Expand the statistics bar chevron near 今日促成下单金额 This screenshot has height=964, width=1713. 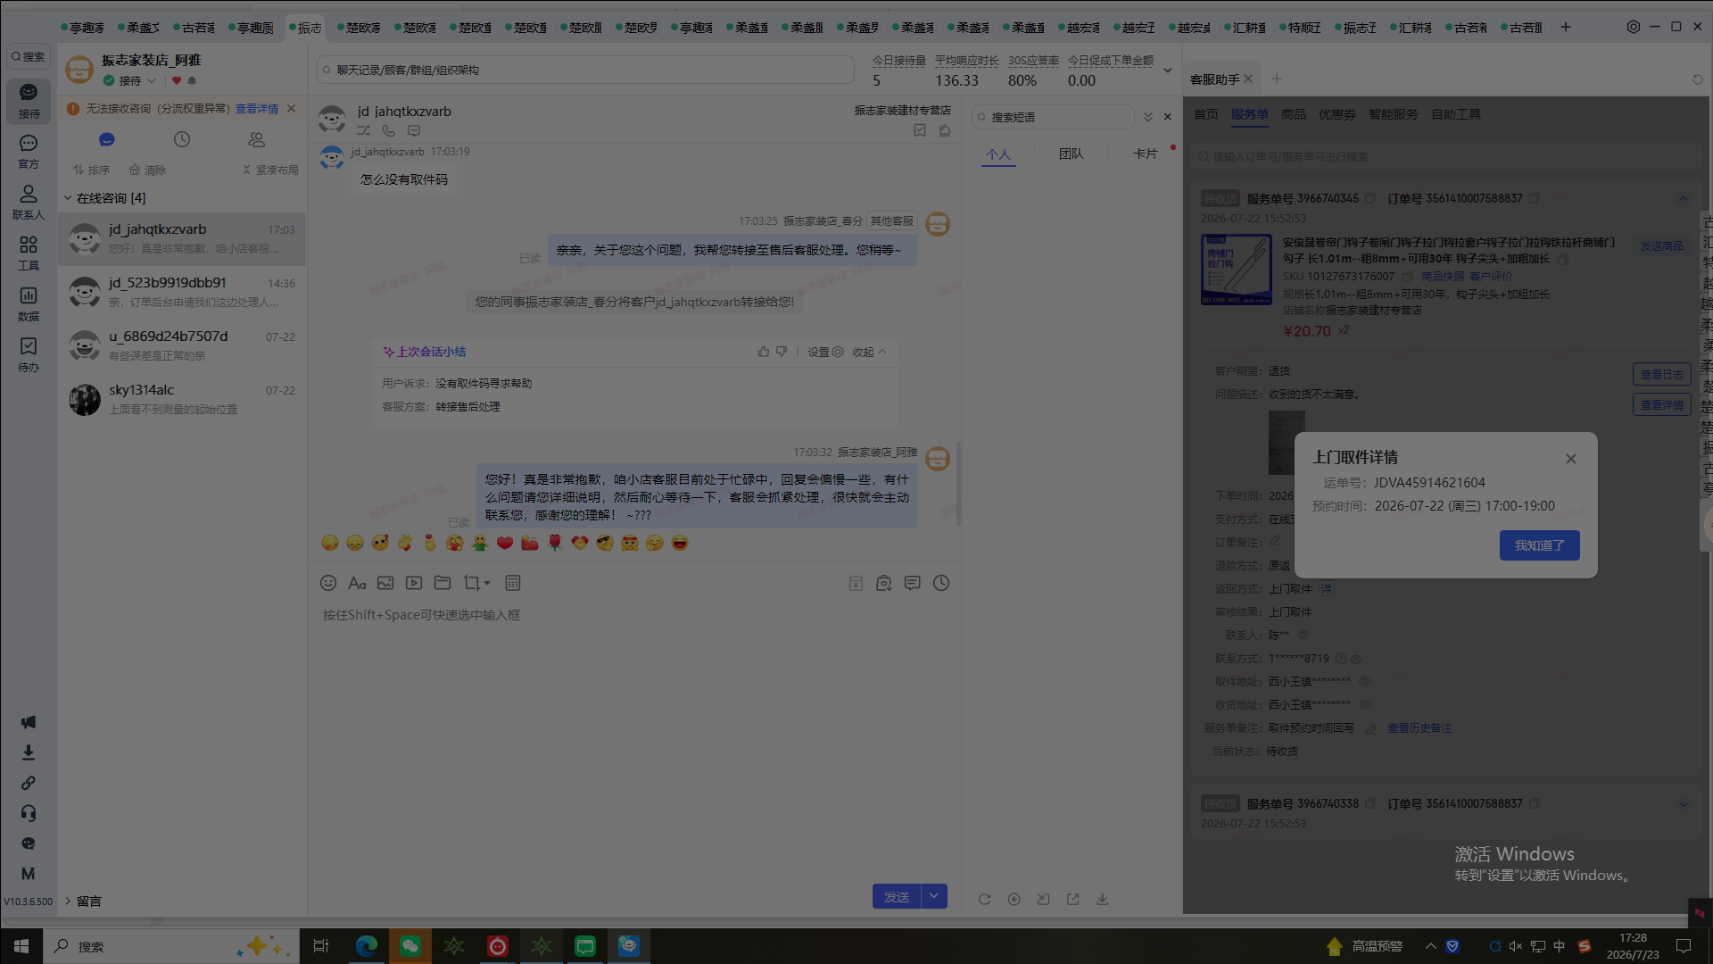[1168, 71]
